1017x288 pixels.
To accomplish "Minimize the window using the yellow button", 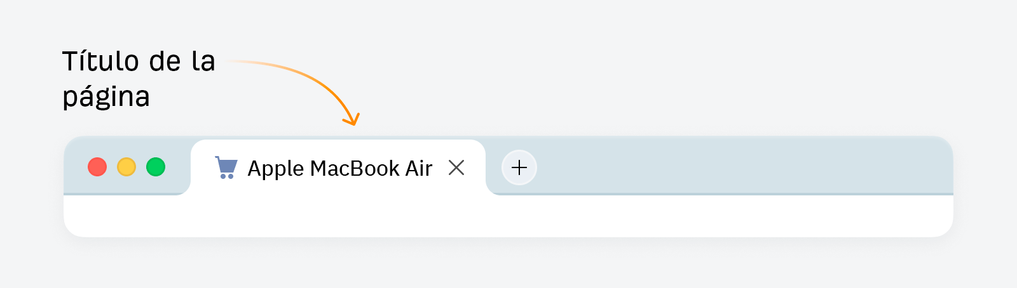I will pyautogui.click(x=126, y=167).
